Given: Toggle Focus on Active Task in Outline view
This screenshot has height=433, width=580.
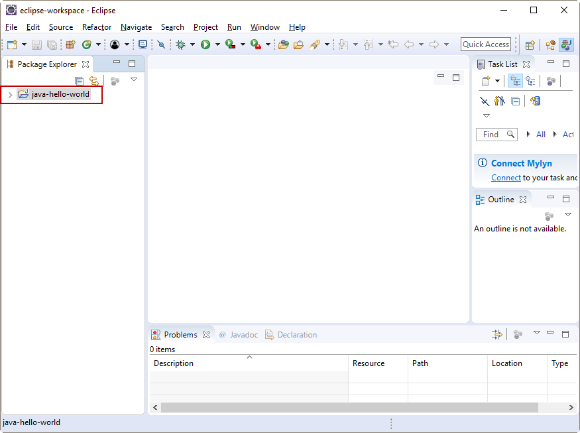Looking at the screenshot, I should point(549,216).
